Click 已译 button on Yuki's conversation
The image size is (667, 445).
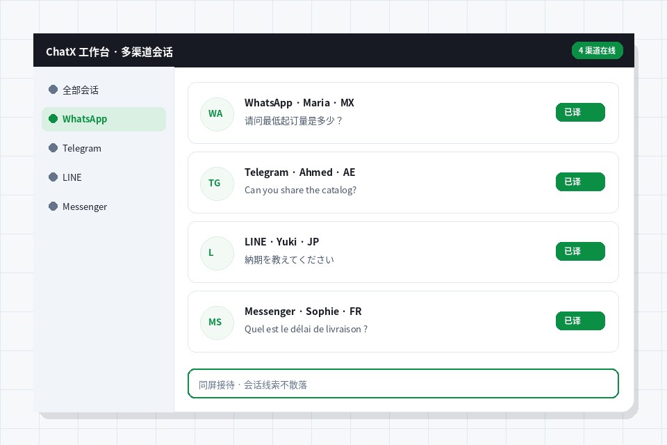(580, 251)
